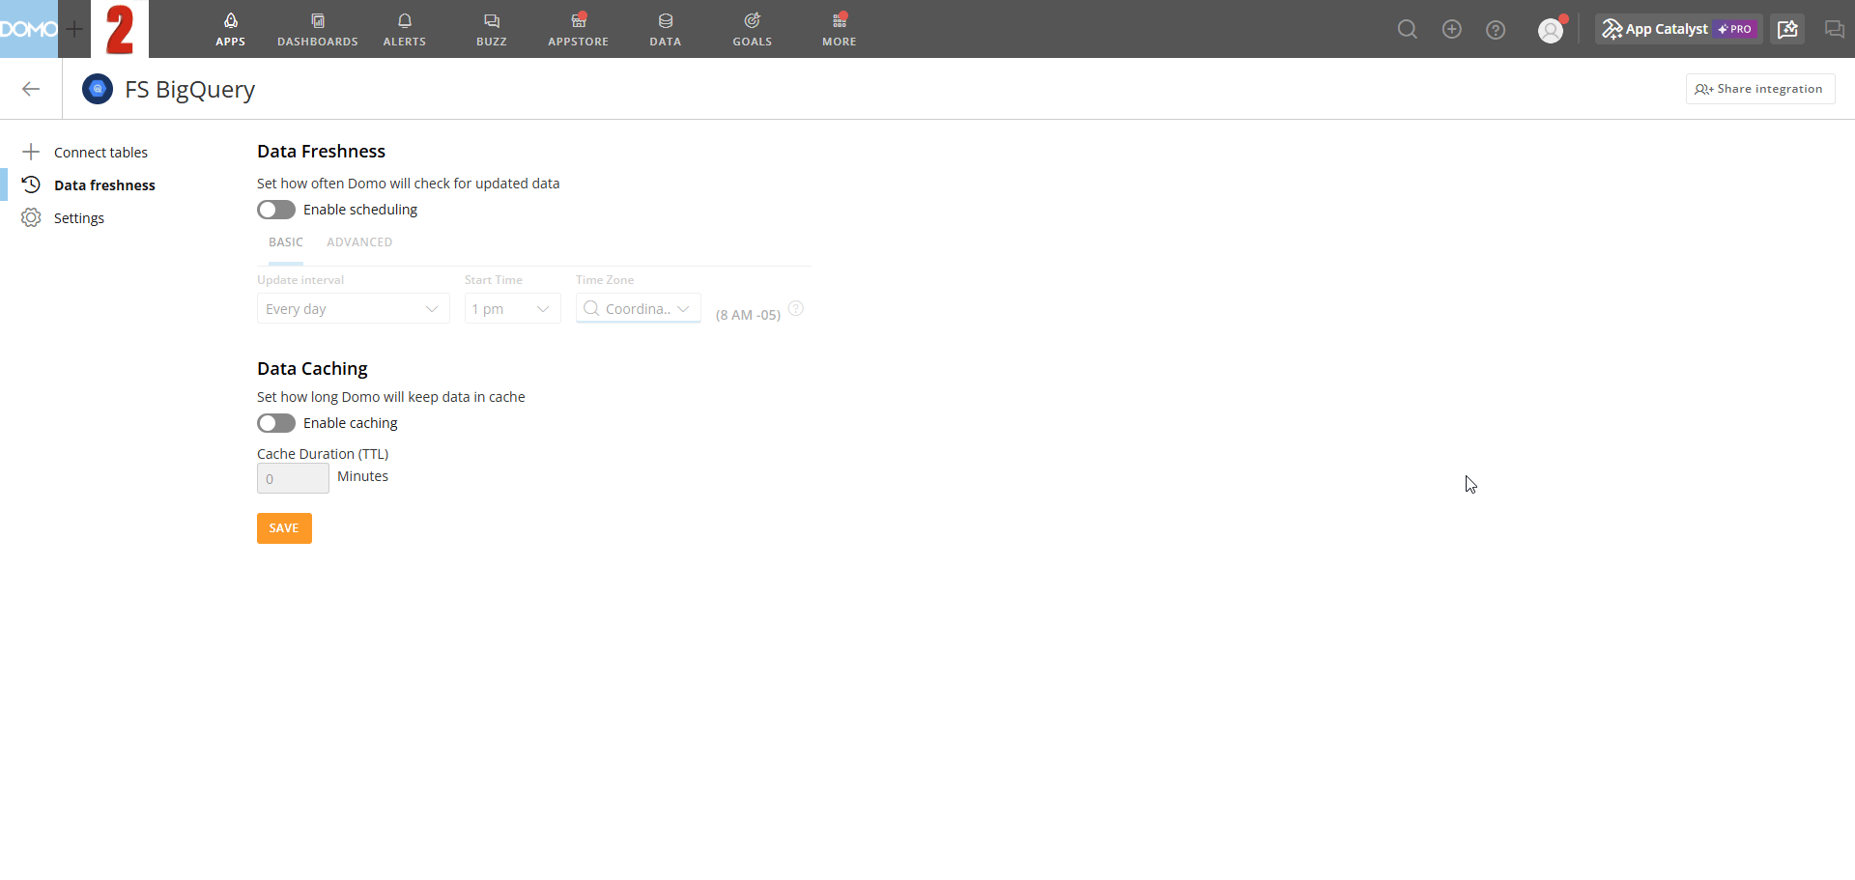
Task: Open the help question mark icon
Action: coord(1496,30)
